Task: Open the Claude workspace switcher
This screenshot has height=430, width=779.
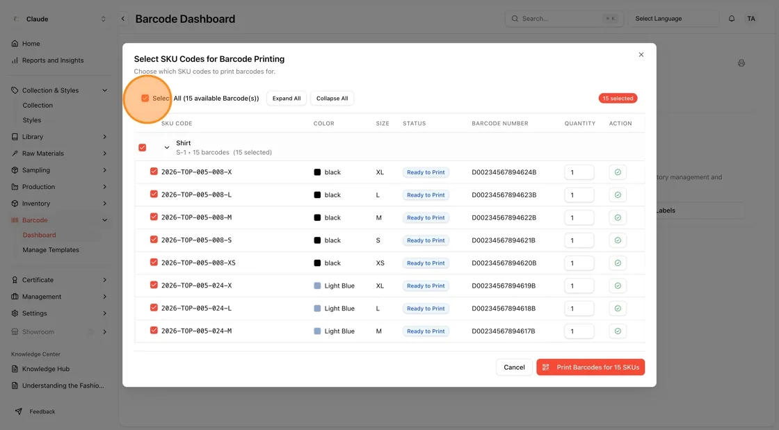Action: 60,19
